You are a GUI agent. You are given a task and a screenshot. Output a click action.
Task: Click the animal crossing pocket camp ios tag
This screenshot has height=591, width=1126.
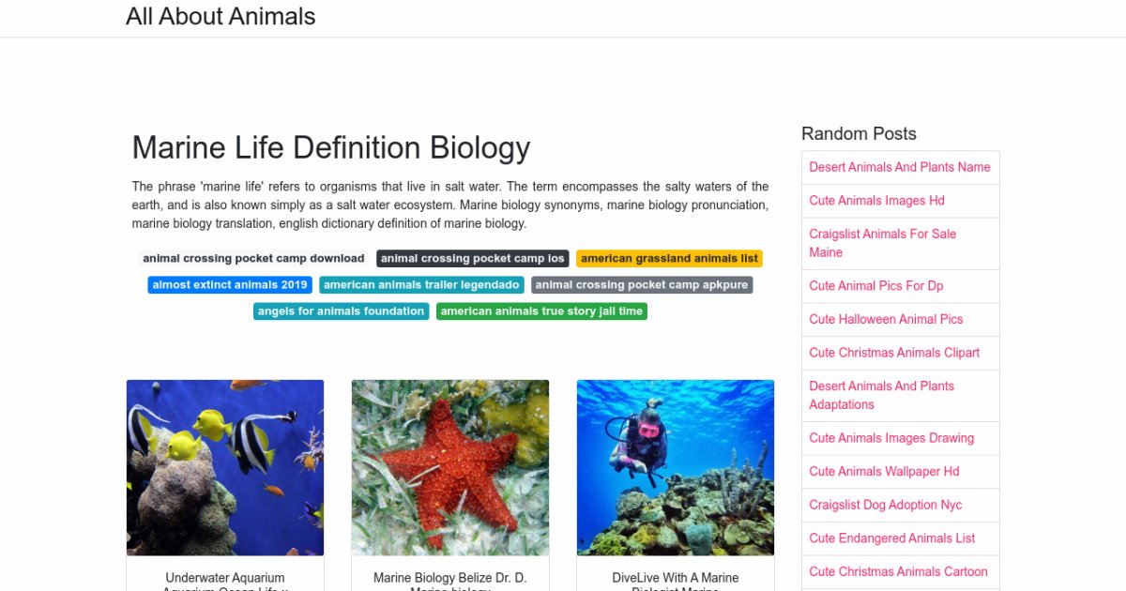(473, 259)
